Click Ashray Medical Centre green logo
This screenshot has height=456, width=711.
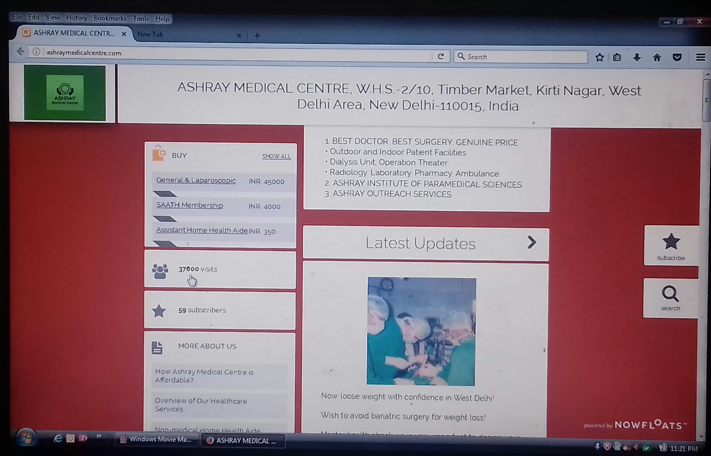coord(65,93)
